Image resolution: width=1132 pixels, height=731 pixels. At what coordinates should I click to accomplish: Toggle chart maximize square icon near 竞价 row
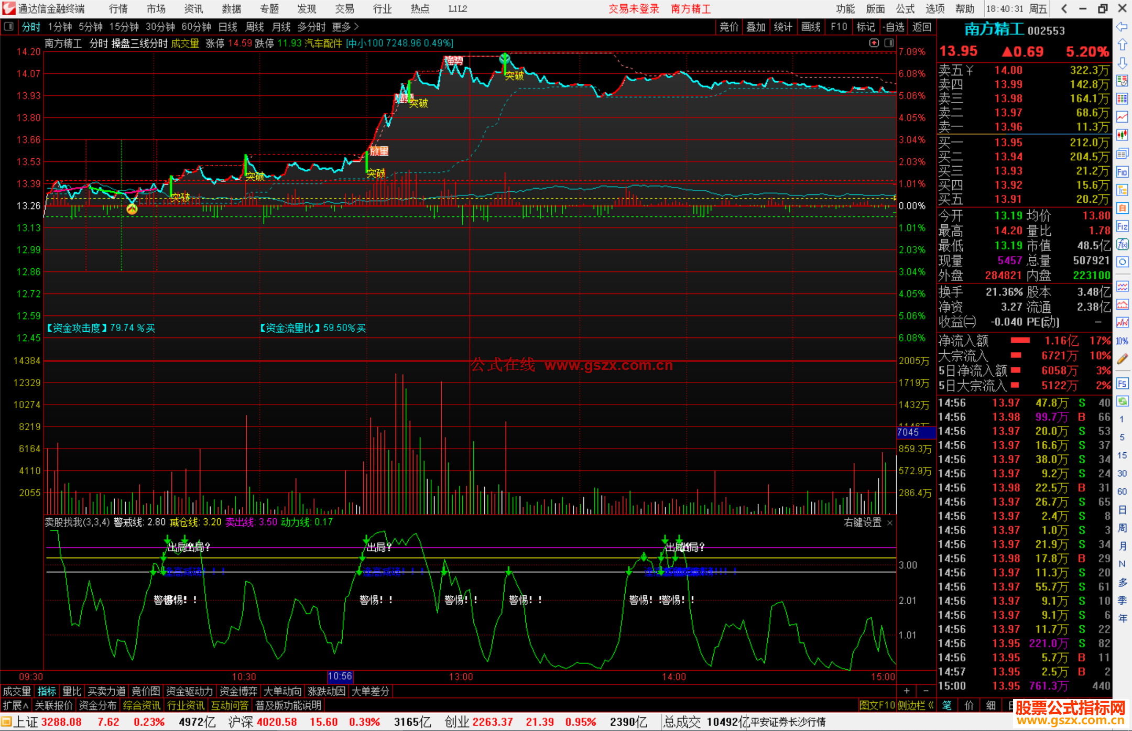click(889, 43)
